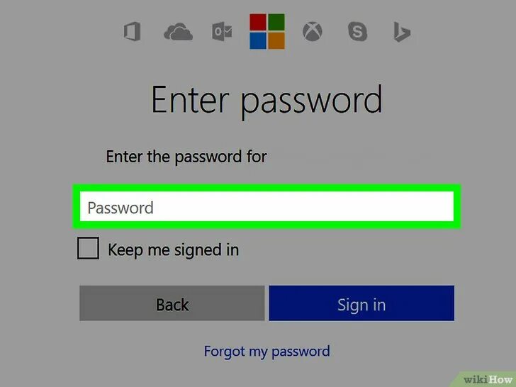
Task: Submit with the Sign in button
Action: (x=361, y=303)
